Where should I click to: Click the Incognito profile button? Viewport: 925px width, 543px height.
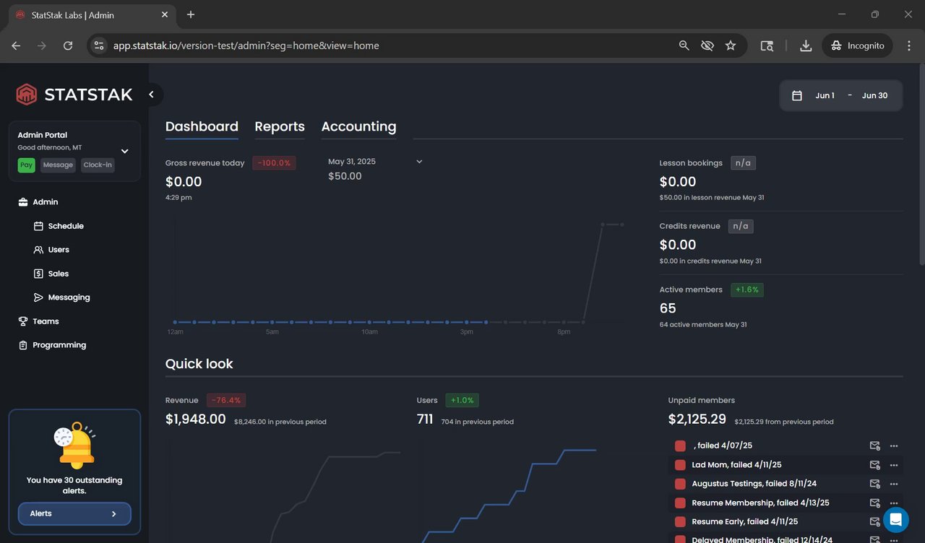857,45
